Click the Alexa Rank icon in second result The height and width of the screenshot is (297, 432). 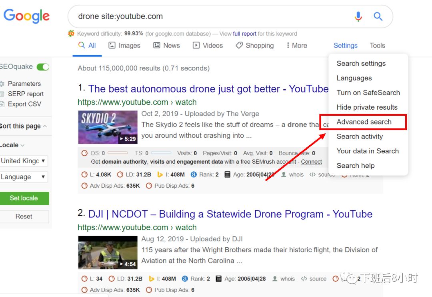[x=185, y=279]
